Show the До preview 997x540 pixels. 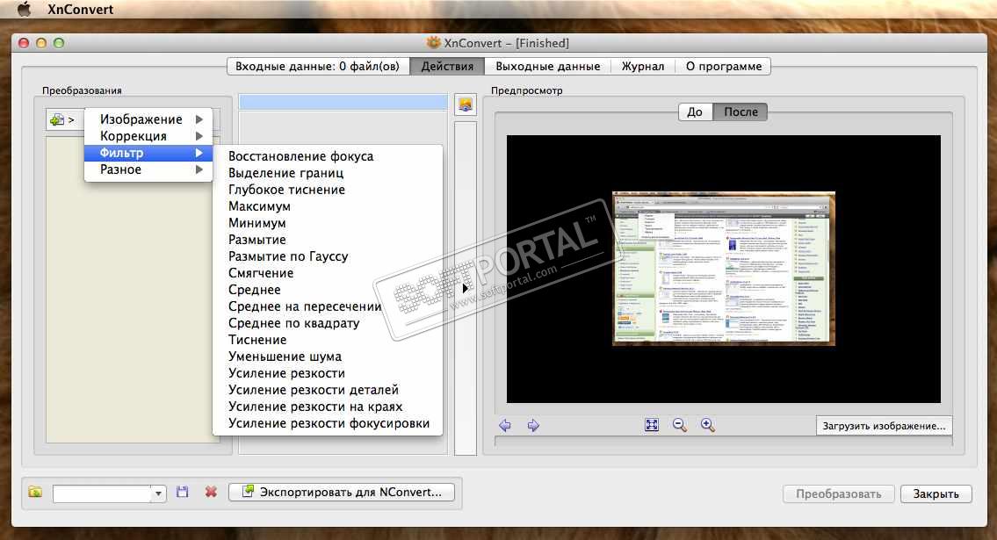pyautogui.click(x=696, y=112)
